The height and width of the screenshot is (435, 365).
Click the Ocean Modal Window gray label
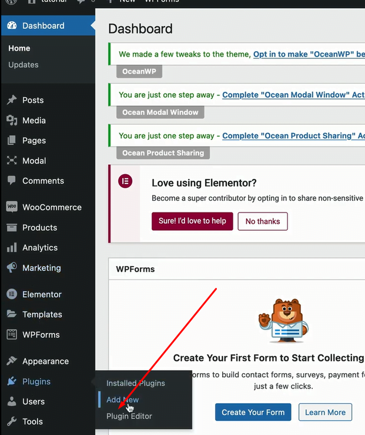coord(160,112)
